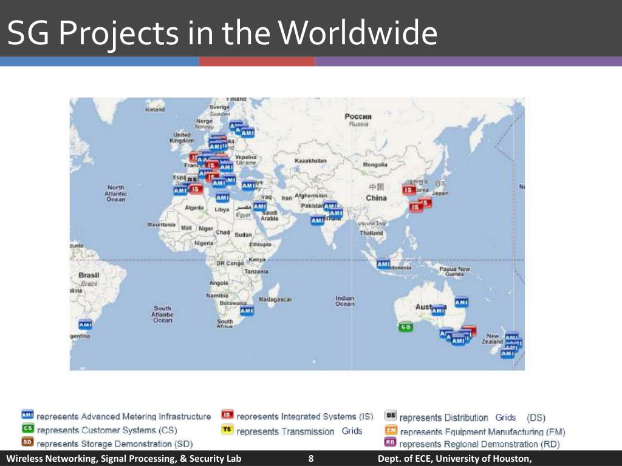Image resolution: width=622 pixels, height=466 pixels.
Task: Select the AMI marker near Argentina
Action: coord(85,325)
